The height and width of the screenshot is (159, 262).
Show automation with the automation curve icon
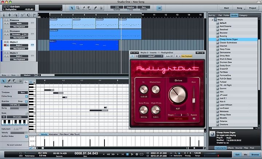pyautogui.click(x=23, y=15)
